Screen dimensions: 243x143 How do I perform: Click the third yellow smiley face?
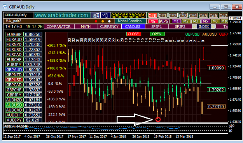click(125, 15)
